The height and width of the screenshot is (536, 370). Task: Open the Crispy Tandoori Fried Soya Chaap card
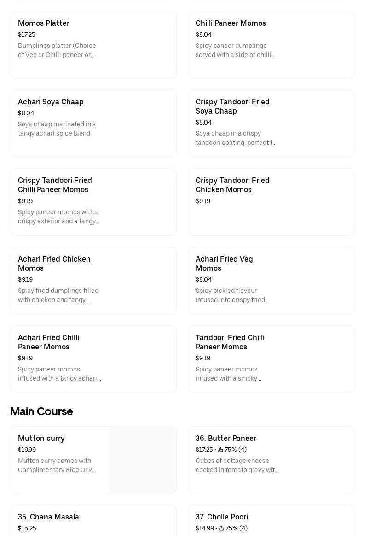(x=271, y=123)
